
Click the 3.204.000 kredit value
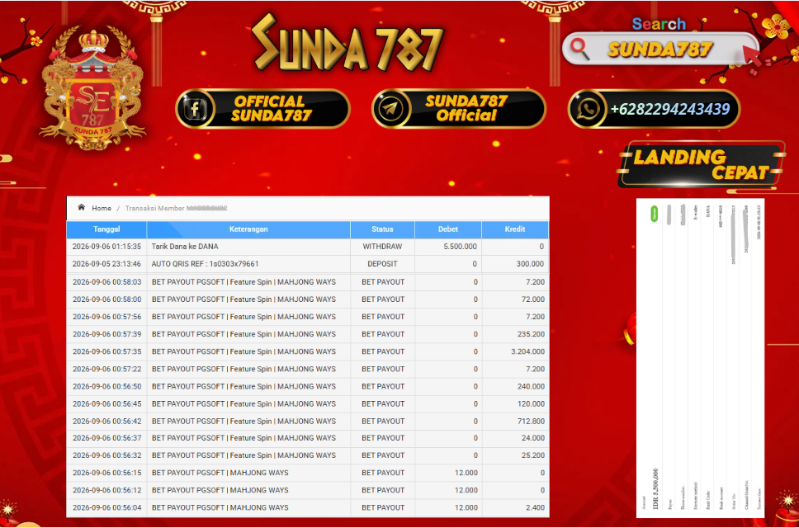(x=528, y=351)
